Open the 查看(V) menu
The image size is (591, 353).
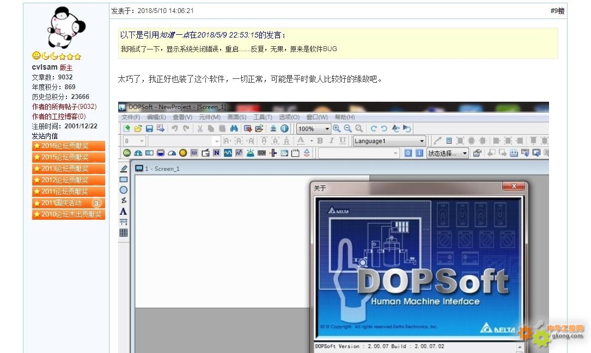(182, 117)
